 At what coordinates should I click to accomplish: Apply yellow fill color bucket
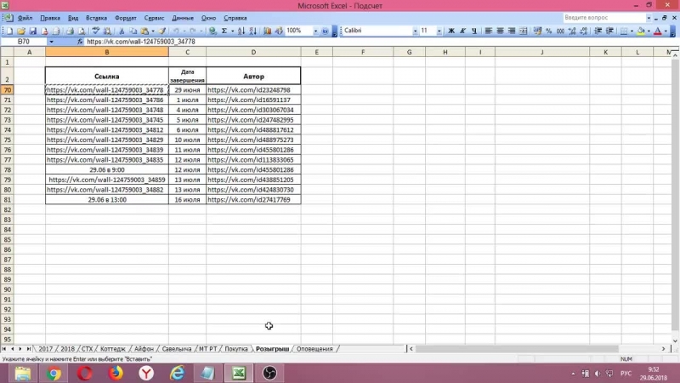coord(641,31)
